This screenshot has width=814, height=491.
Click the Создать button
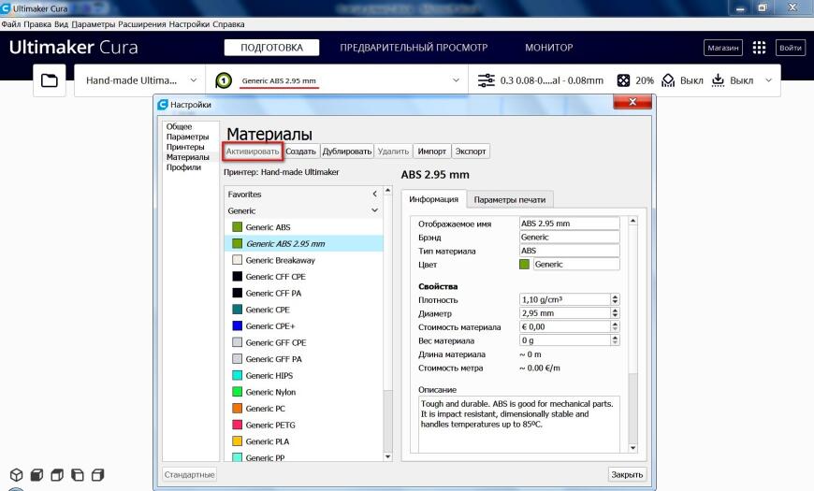(300, 151)
